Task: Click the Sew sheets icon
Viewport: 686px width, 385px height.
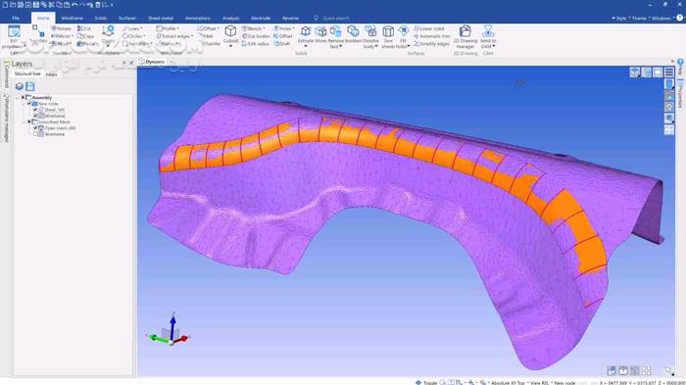Action: [x=388, y=31]
